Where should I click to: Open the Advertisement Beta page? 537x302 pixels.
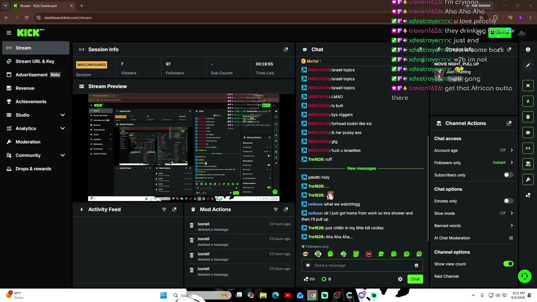(x=36, y=75)
